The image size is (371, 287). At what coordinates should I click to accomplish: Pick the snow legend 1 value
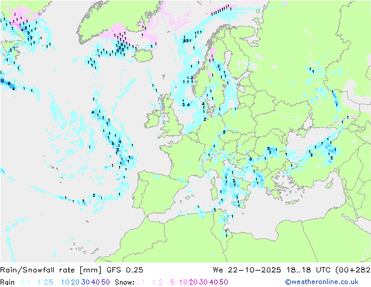154,282
